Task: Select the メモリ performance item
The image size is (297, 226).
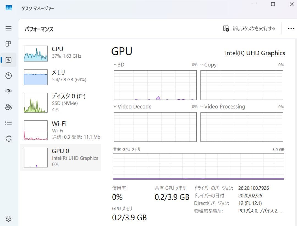Action: [x=61, y=77]
